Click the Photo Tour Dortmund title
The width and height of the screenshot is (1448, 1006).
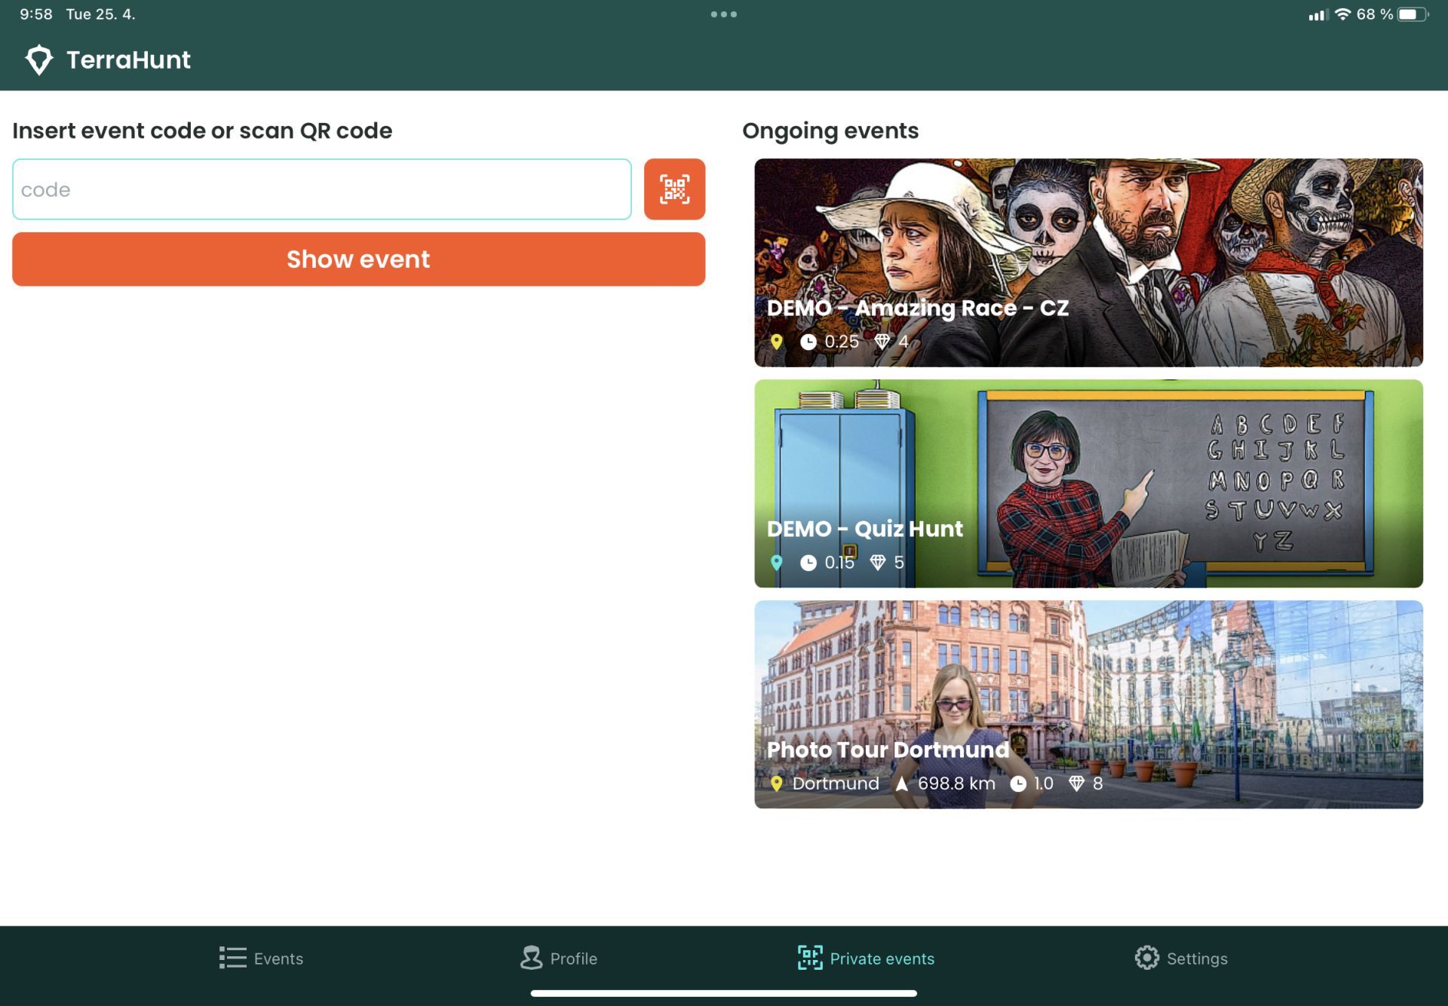(x=888, y=750)
